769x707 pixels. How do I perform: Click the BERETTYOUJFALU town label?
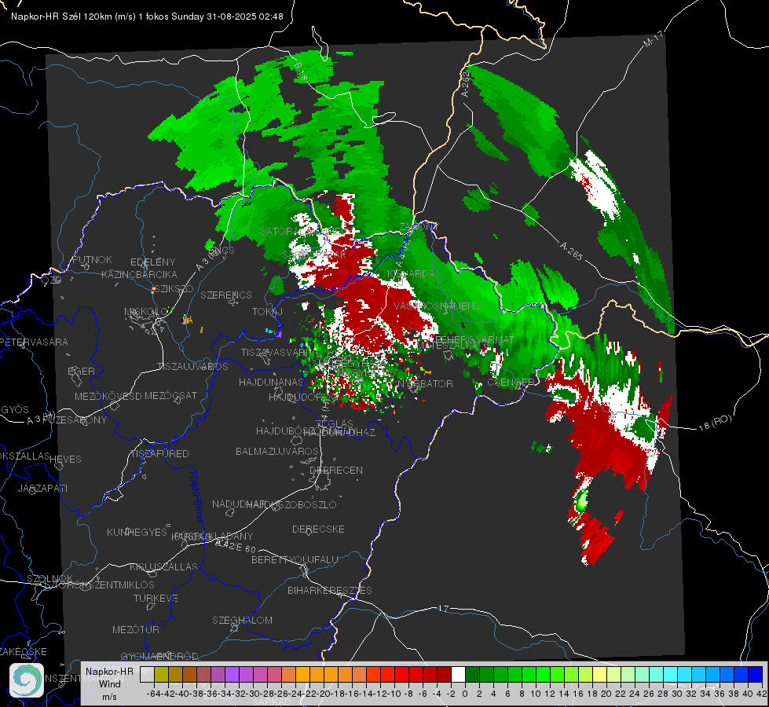pyautogui.click(x=295, y=559)
